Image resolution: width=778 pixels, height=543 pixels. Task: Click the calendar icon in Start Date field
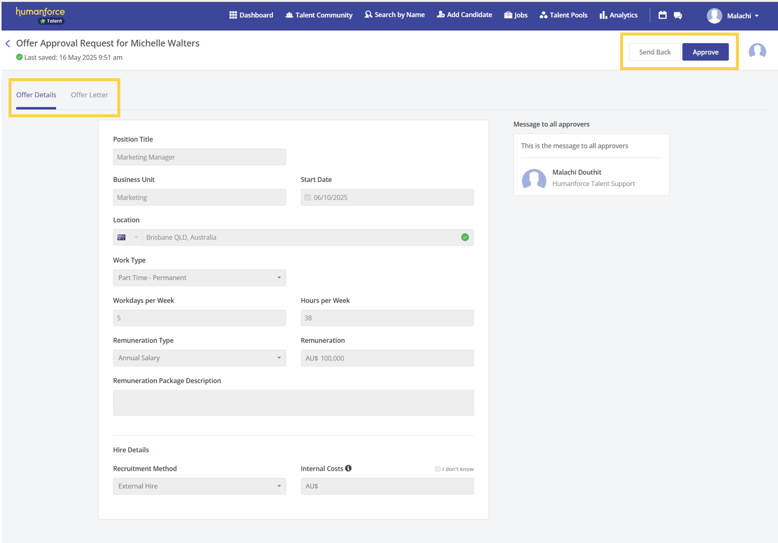(308, 198)
